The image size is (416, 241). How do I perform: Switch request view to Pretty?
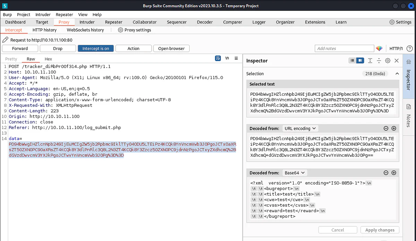[x=11, y=59]
